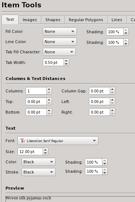
Task: Decrease the Right distance value
Action: point(112,114)
